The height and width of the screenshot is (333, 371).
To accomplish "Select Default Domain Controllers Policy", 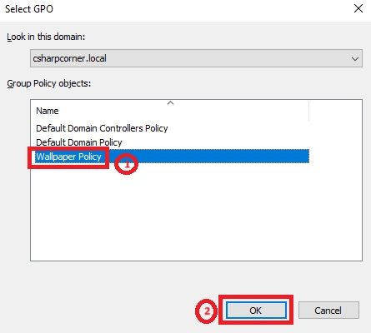I will click(x=102, y=128).
